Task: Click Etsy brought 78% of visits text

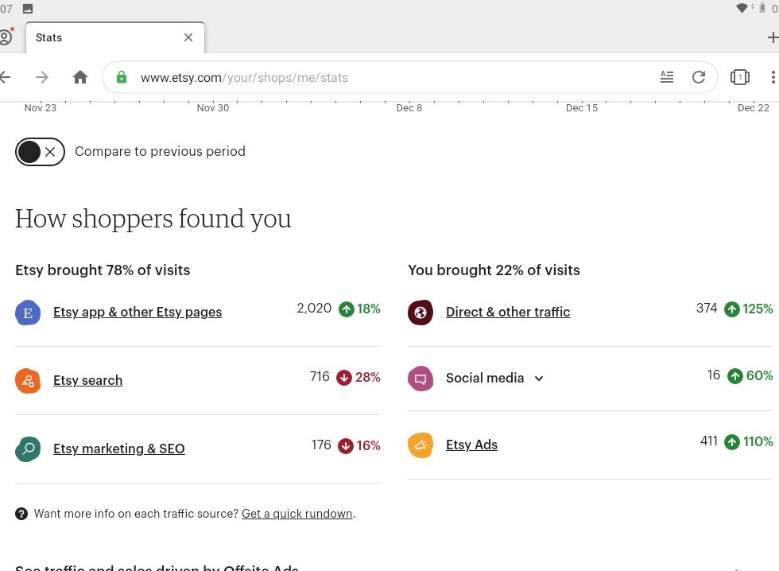Action: coord(103,270)
